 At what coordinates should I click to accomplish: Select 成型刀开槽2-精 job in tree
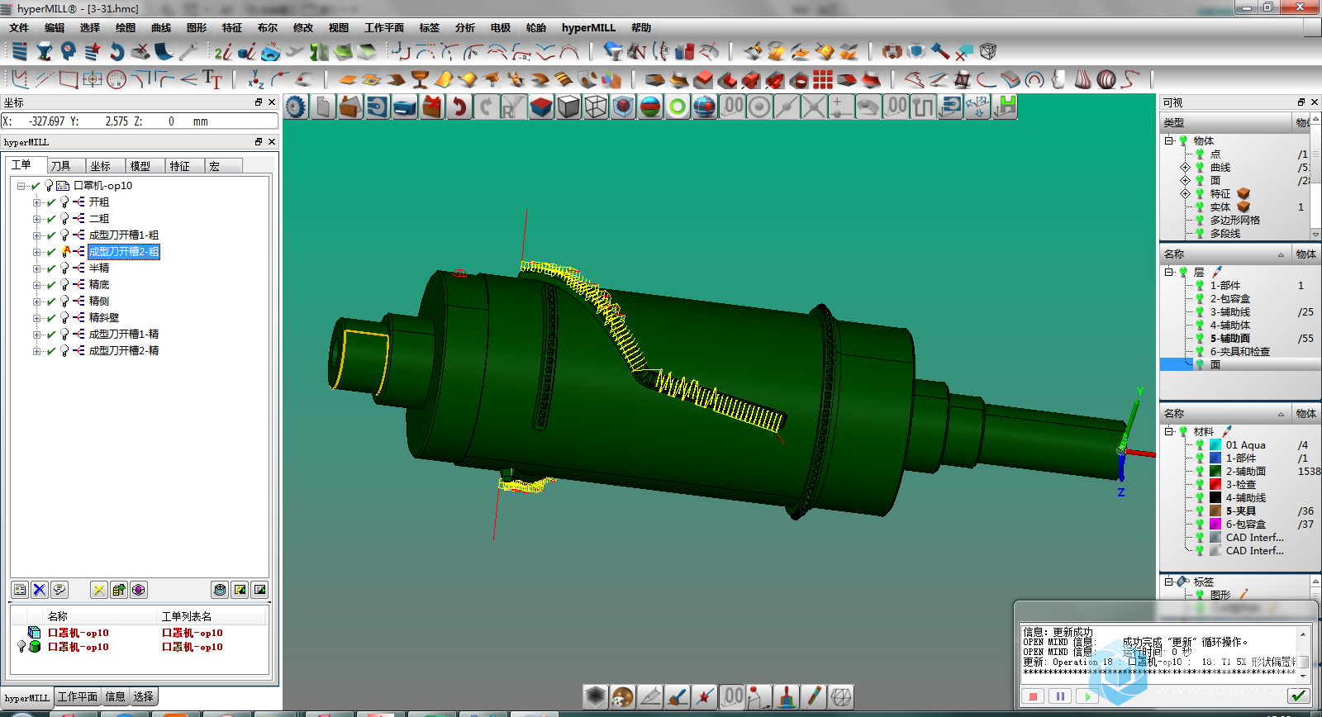[x=124, y=350]
